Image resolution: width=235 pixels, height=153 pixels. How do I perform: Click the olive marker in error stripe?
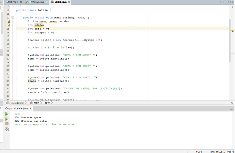click(x=233, y=54)
